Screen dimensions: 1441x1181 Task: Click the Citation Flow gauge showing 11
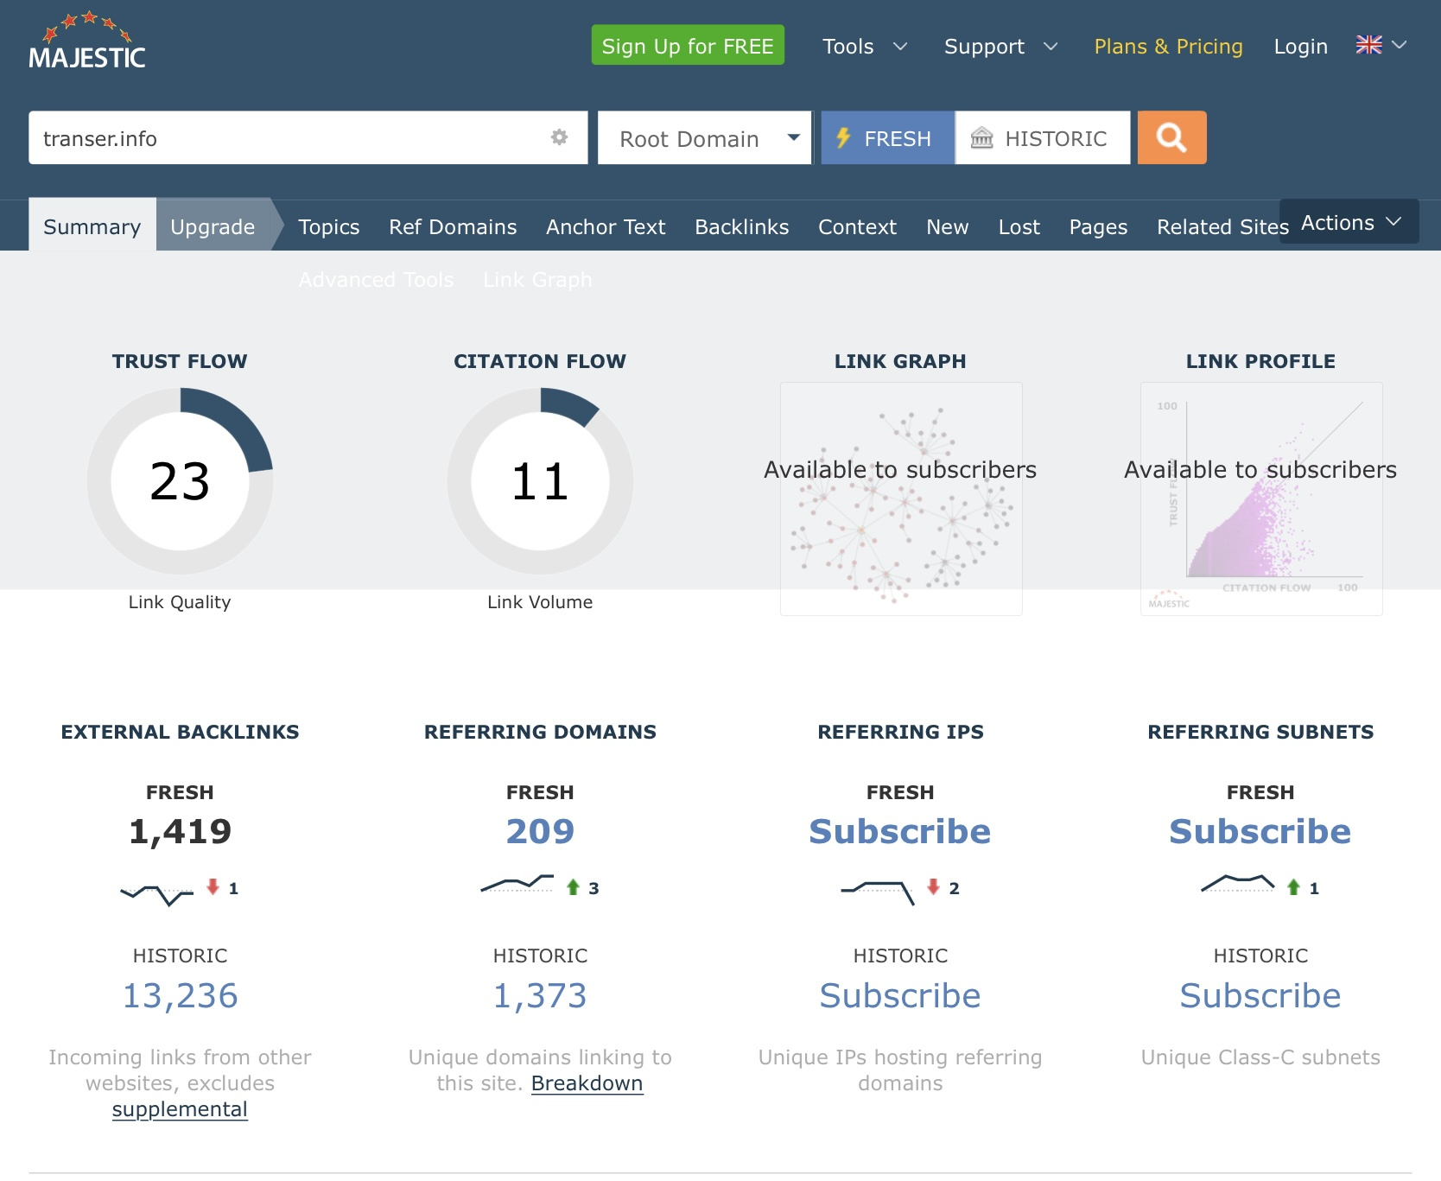click(540, 480)
